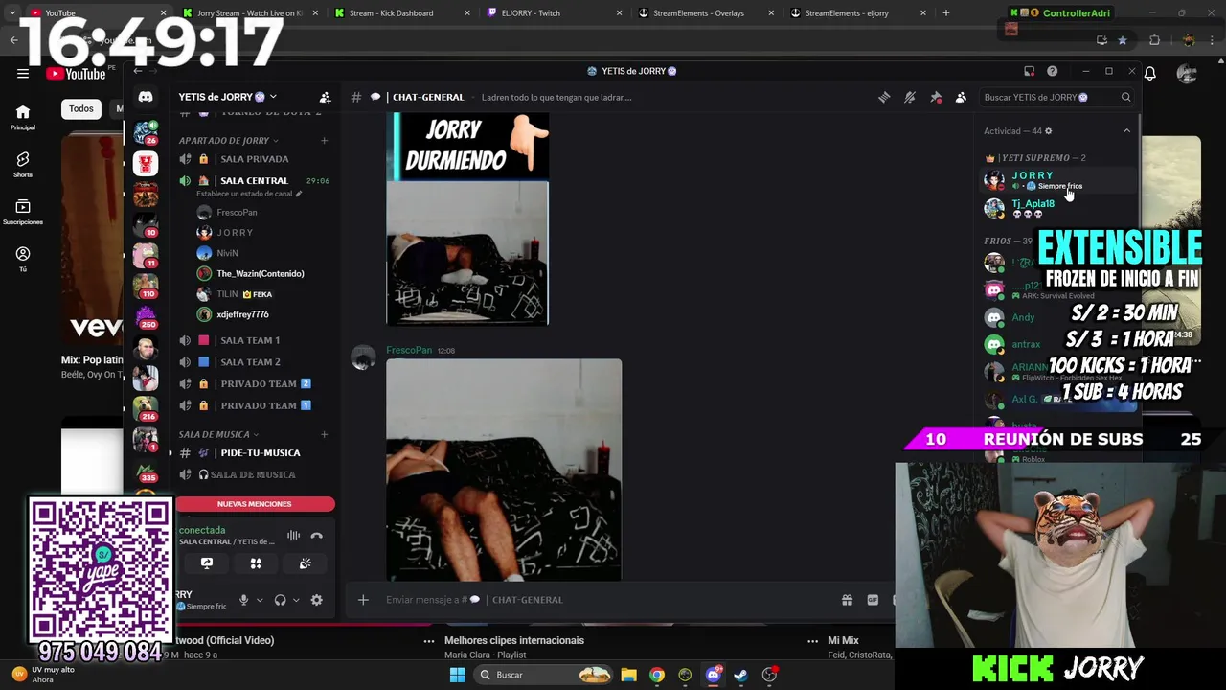
Task: Open Discord home direct messages icon
Action: coord(146,97)
